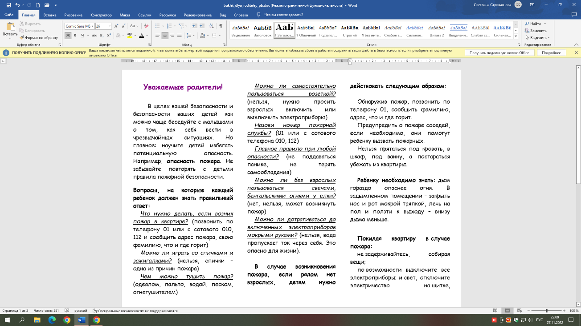Click the Undo arrow icon
Viewport: 581px width, 326px height.
(x=17, y=4)
